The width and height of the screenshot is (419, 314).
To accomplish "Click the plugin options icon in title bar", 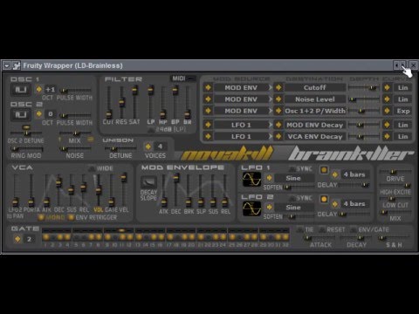I will (16, 65).
